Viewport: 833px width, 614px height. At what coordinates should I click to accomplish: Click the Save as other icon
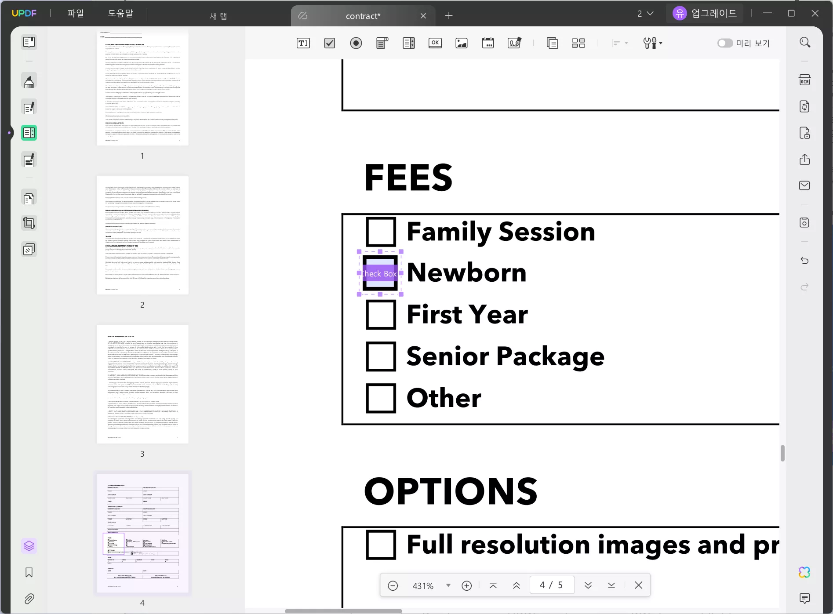click(x=804, y=222)
